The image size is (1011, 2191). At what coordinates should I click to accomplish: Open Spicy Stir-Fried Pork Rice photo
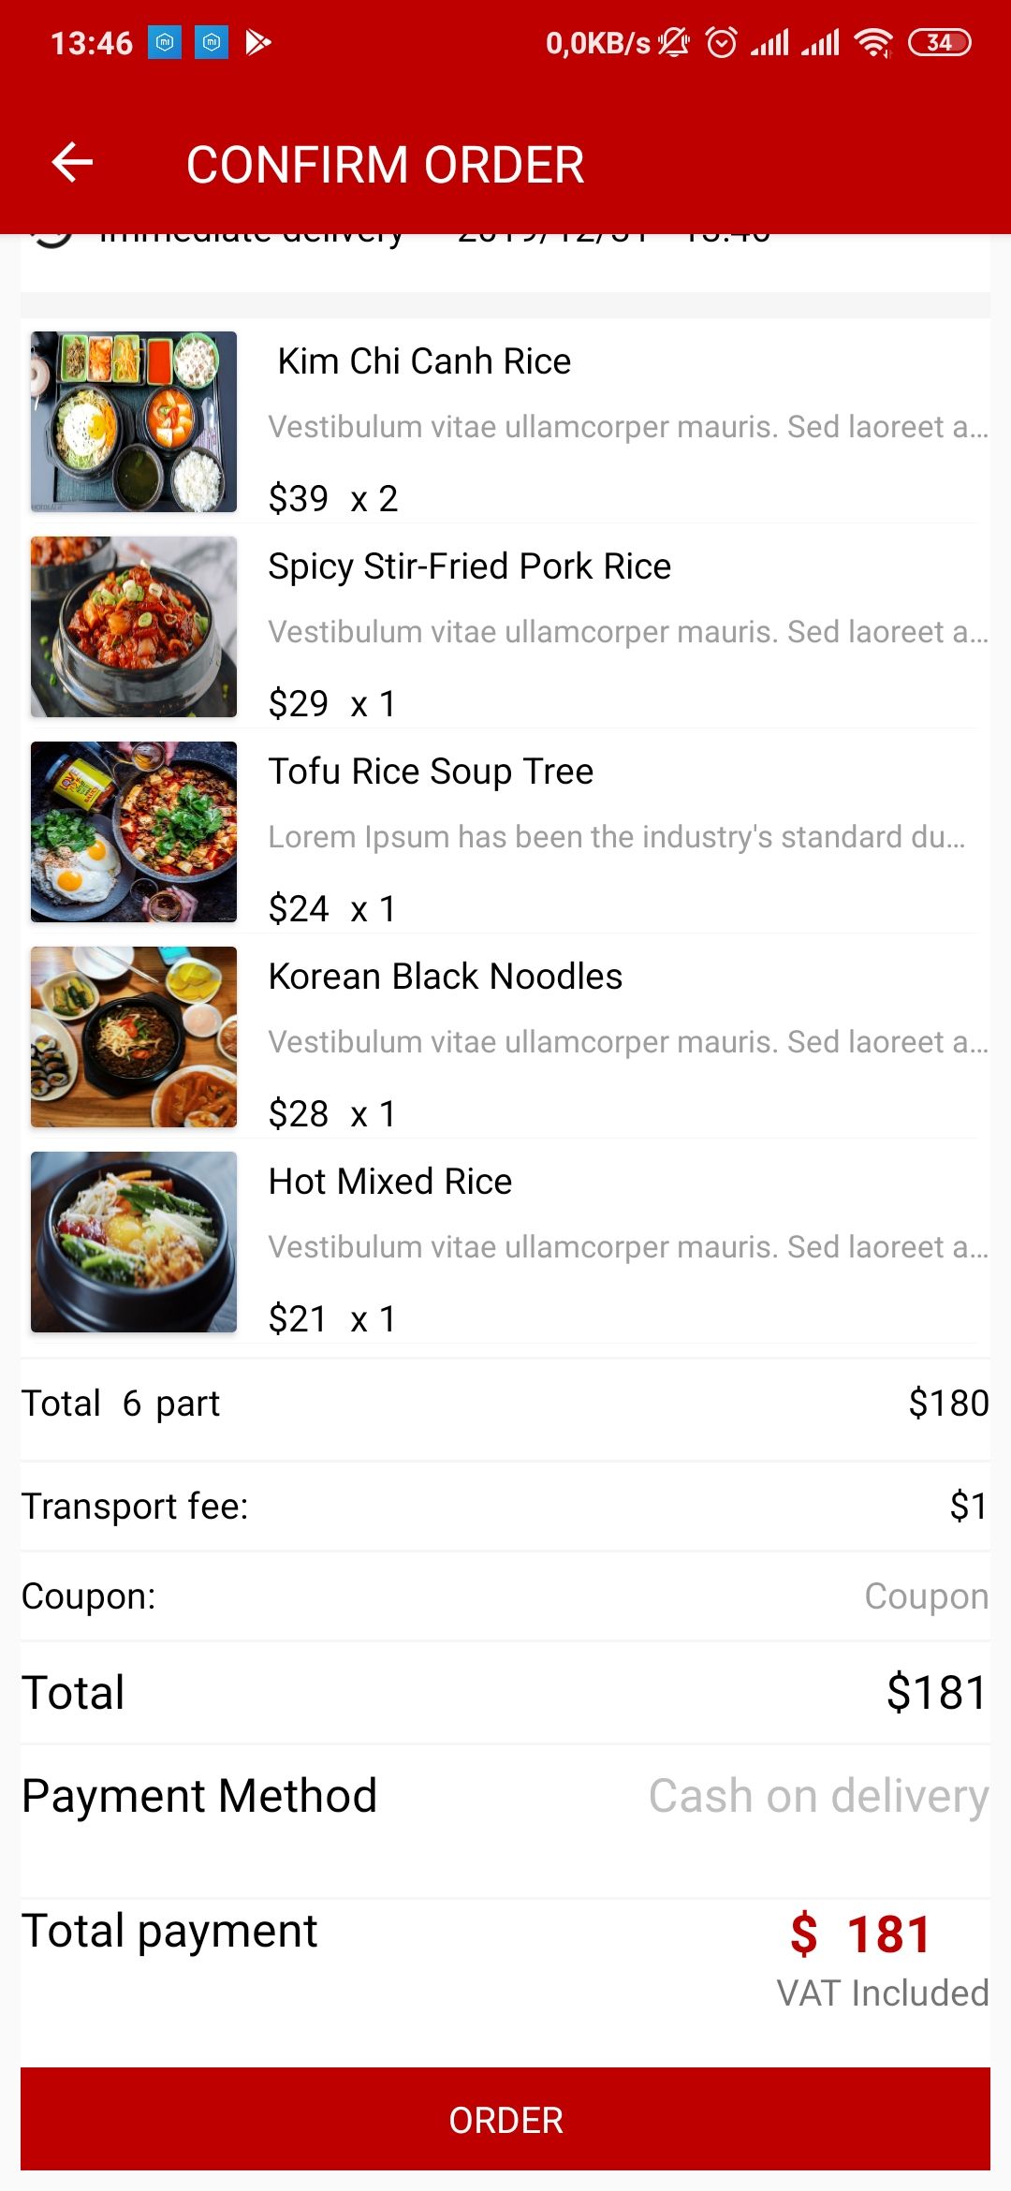(x=134, y=626)
